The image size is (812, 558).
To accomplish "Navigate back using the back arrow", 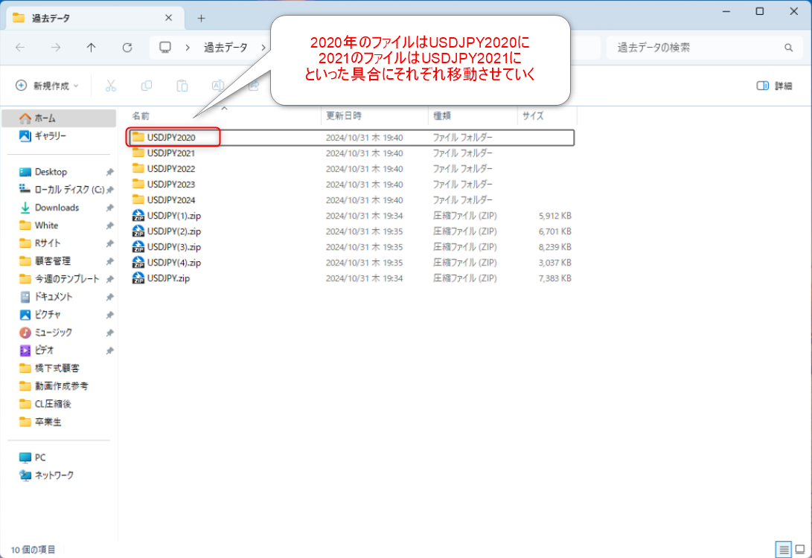I will [20, 47].
